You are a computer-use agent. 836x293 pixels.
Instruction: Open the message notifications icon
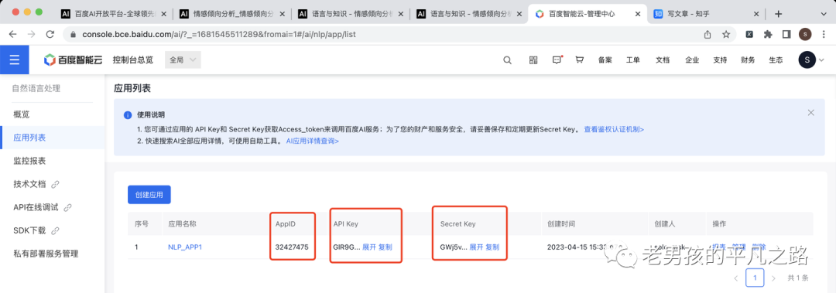click(557, 60)
